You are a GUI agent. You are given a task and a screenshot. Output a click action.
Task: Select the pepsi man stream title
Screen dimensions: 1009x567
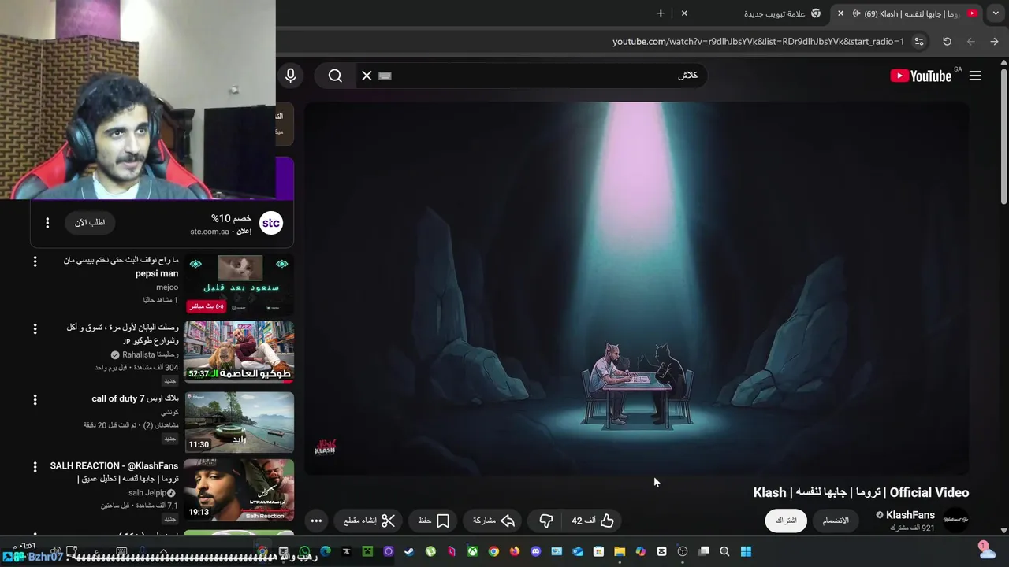[121, 267]
